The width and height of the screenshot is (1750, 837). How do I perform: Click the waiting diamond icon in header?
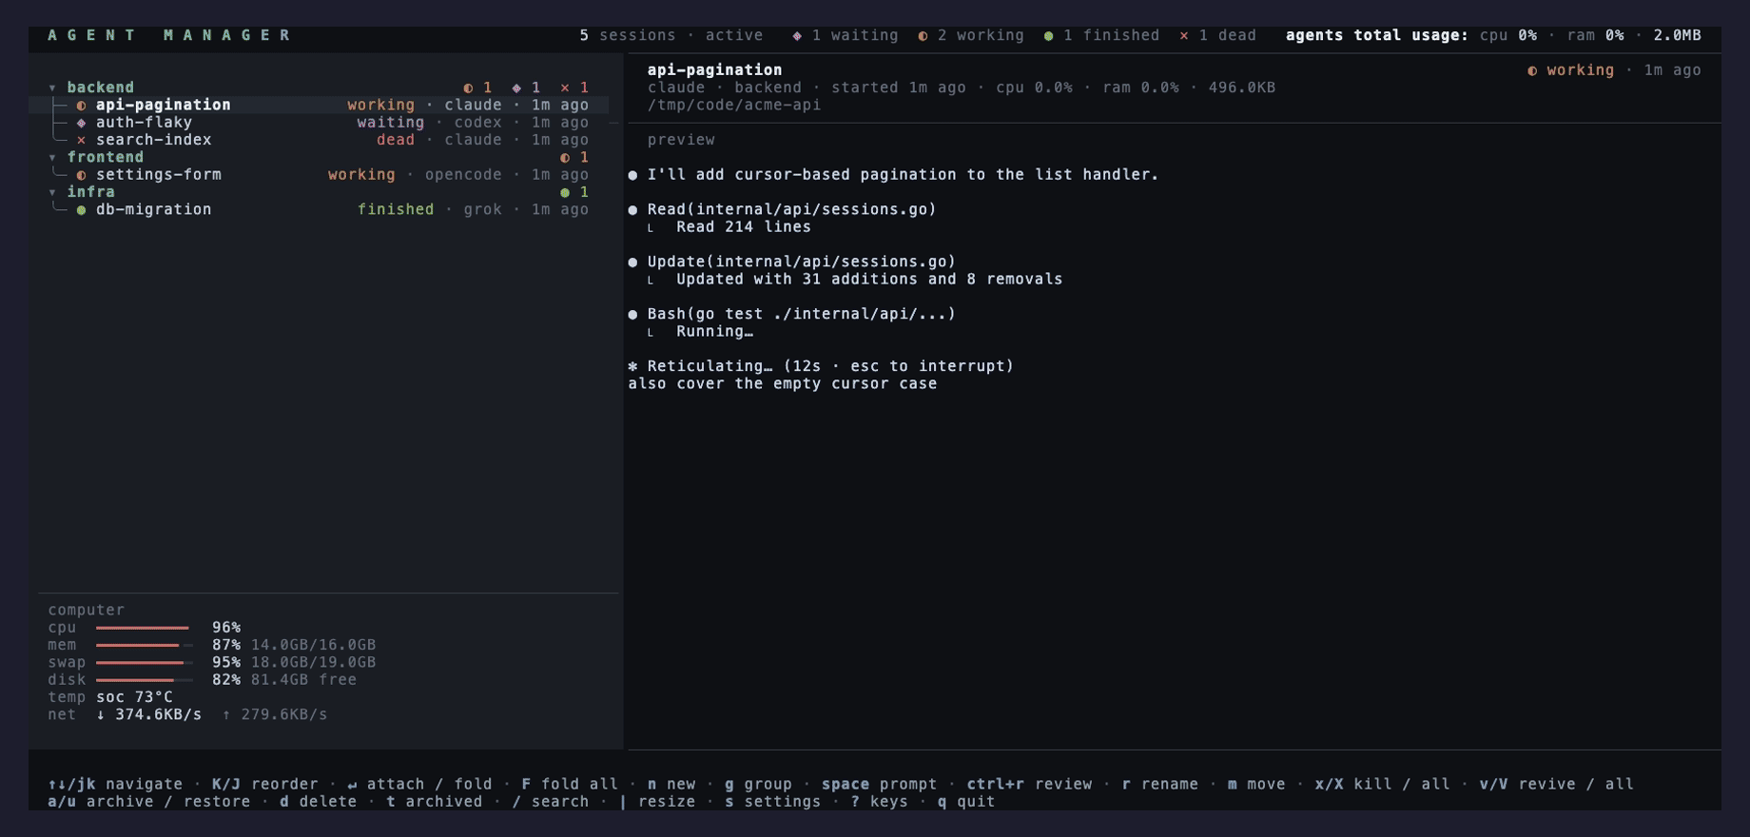[797, 36]
